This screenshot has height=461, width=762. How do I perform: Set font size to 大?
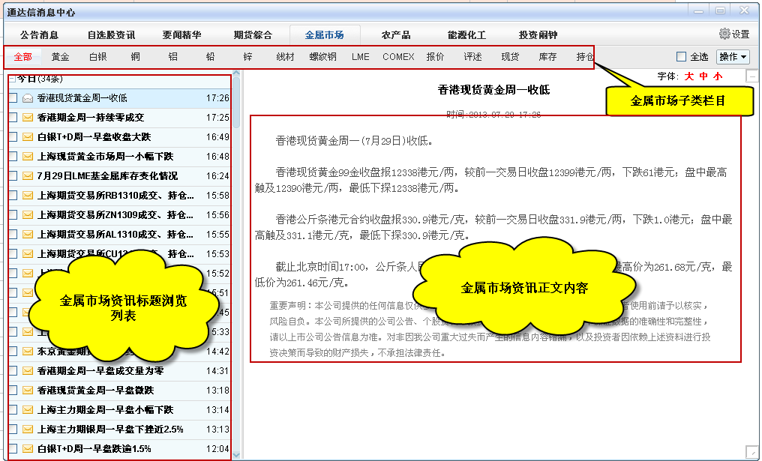[688, 76]
